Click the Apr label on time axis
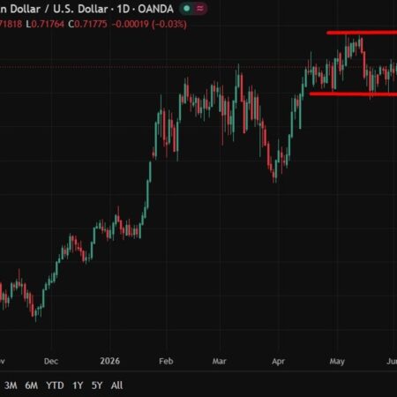The width and height of the screenshot is (397, 397). pyautogui.click(x=278, y=361)
